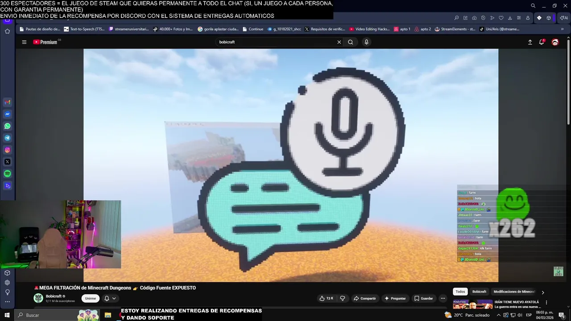Show more filter chips with the right arrow
Image resolution: width=571 pixels, height=321 pixels.
coord(543,292)
